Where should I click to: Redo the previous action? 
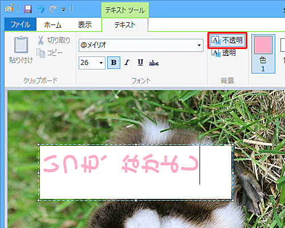[52, 9]
